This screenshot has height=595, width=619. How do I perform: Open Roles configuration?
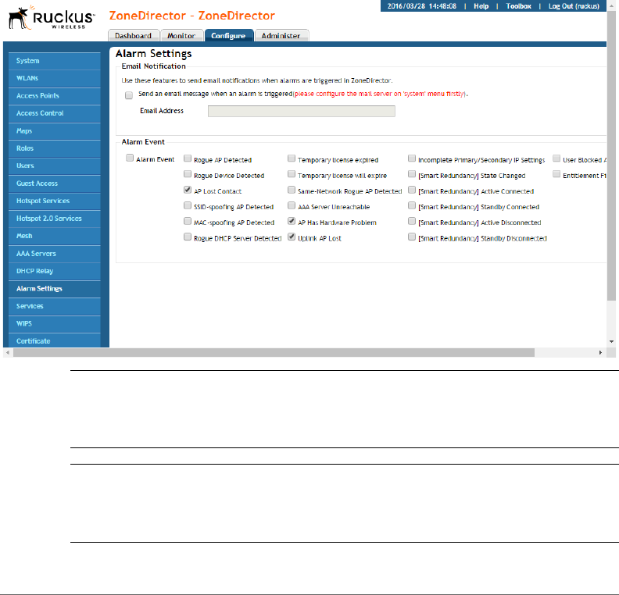pos(55,148)
